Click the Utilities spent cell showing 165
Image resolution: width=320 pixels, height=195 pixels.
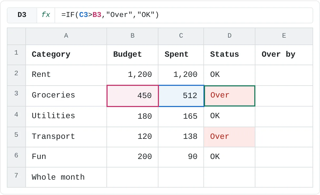click(x=181, y=116)
